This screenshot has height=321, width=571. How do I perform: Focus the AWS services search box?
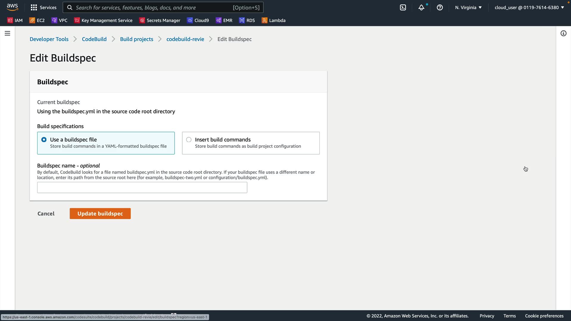tap(163, 7)
